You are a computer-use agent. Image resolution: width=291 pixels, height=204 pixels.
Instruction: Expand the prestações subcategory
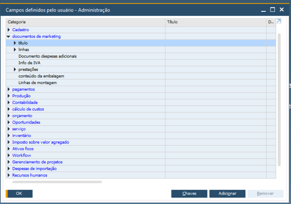pyautogui.click(x=15, y=70)
